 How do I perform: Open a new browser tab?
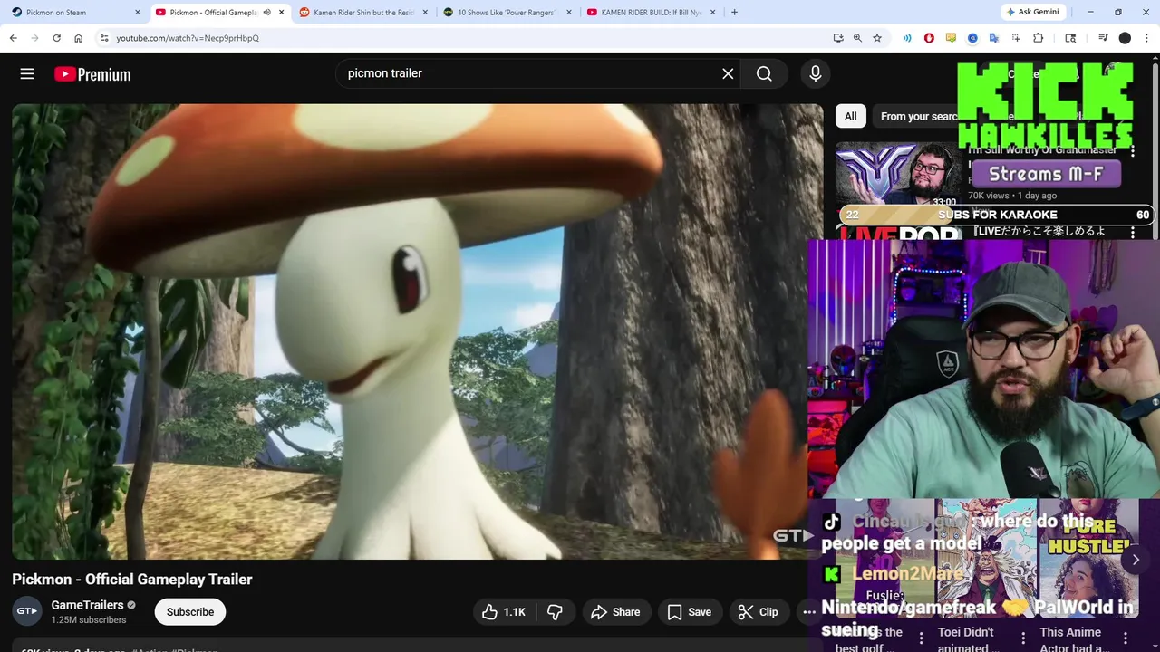point(734,13)
